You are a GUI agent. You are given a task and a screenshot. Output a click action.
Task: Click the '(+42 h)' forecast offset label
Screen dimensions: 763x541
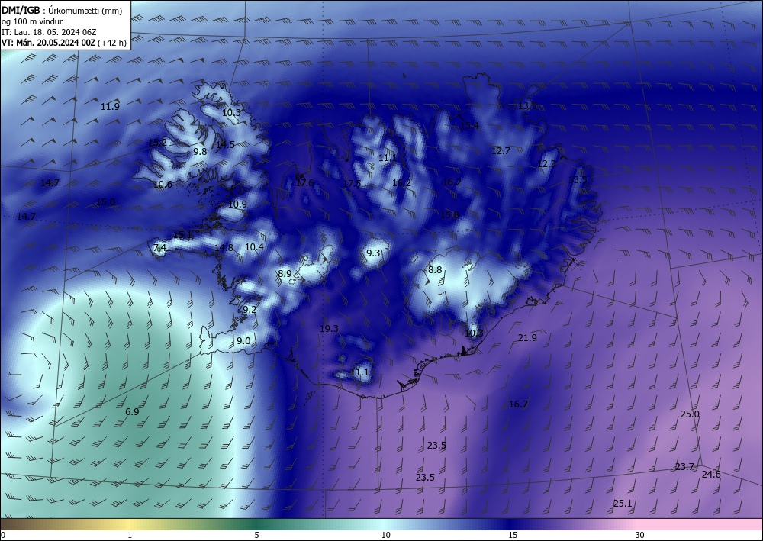pos(112,43)
